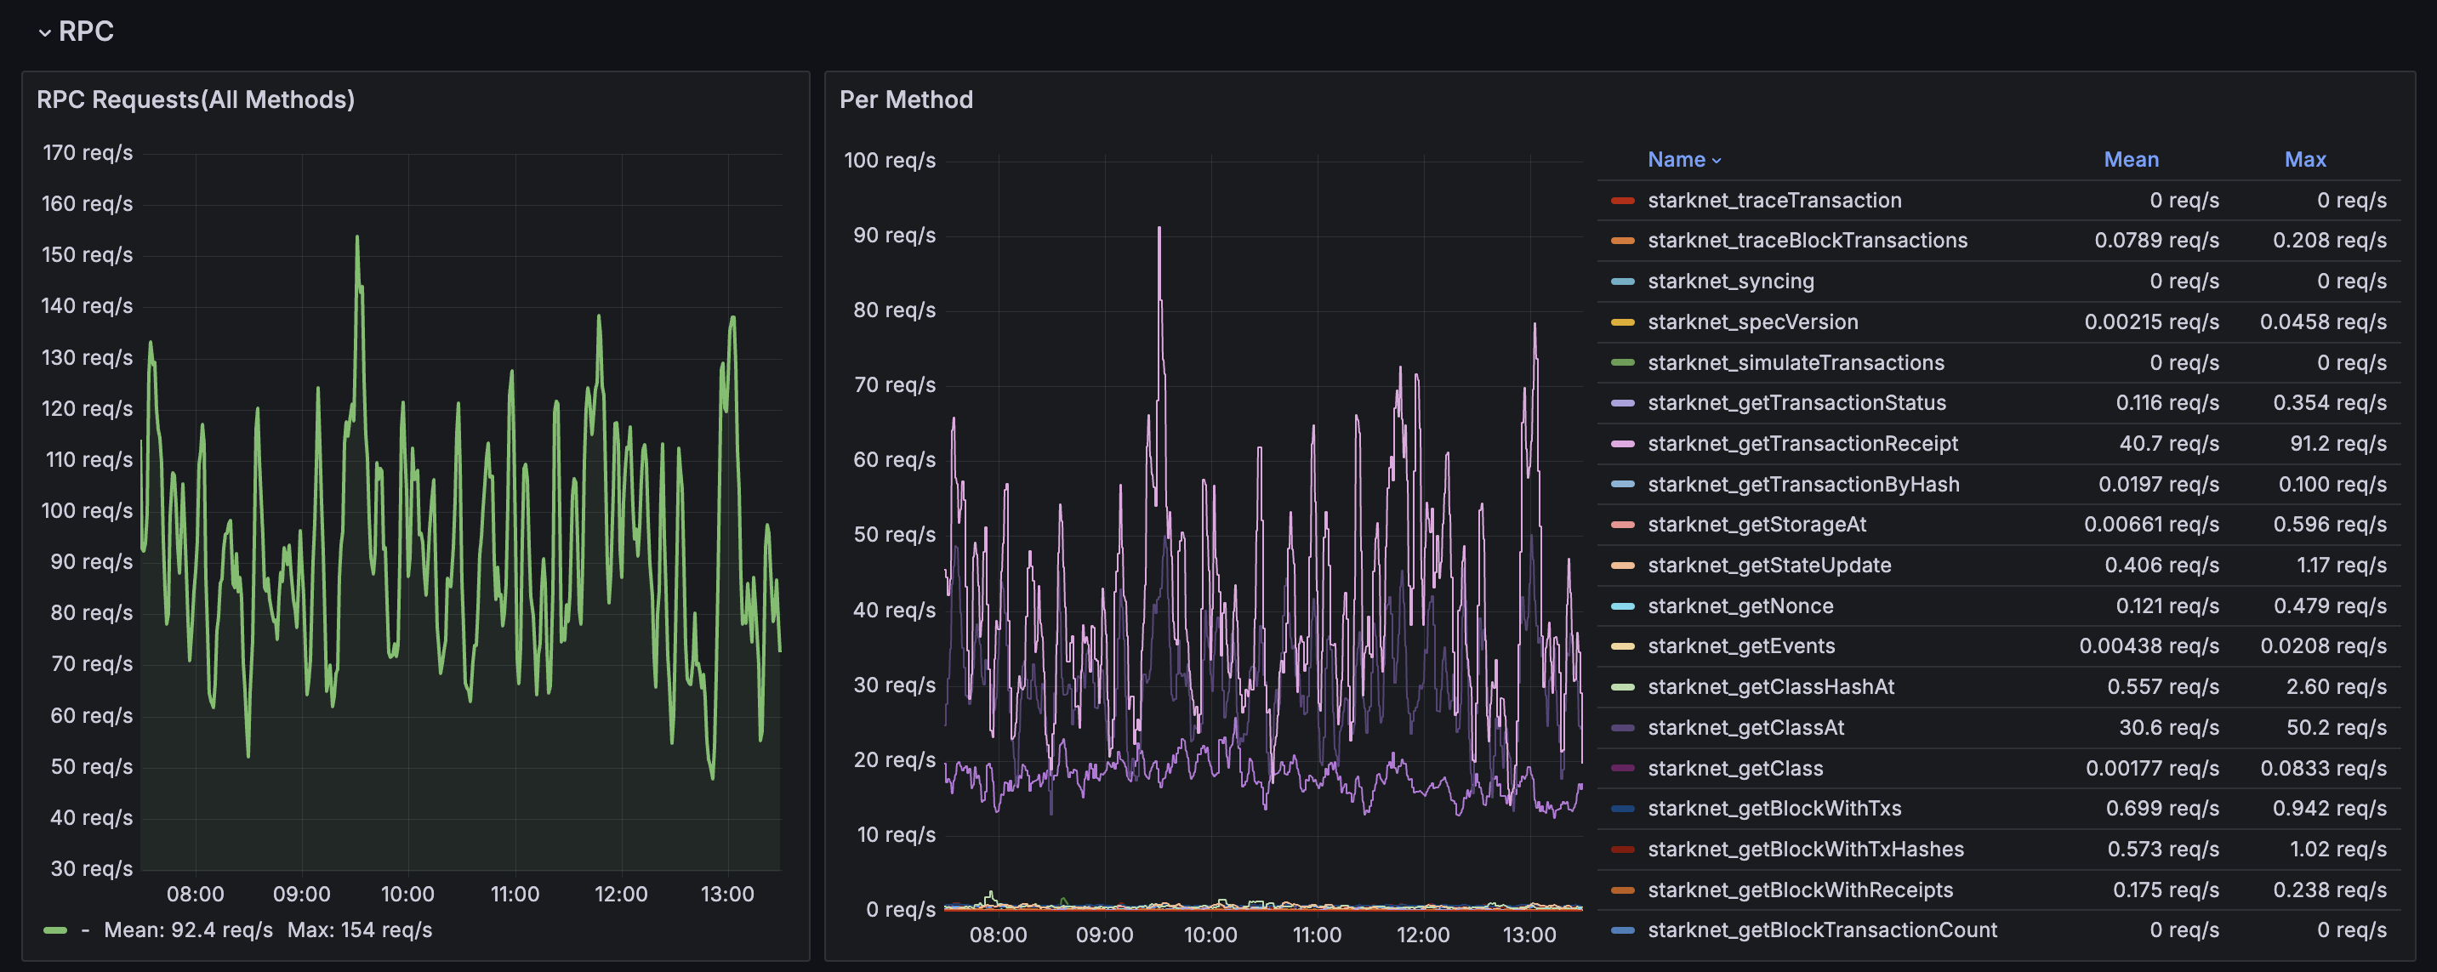Select starknet_getClassHashAt legend name
2437x972 pixels.
tap(1771, 687)
